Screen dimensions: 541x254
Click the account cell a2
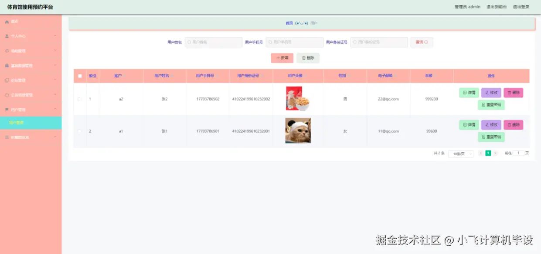click(121, 99)
